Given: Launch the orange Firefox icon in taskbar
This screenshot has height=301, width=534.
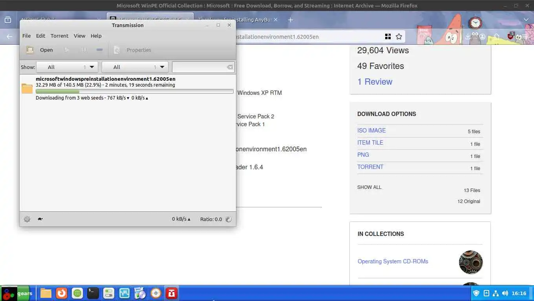Looking at the screenshot, I should pyautogui.click(x=61, y=293).
